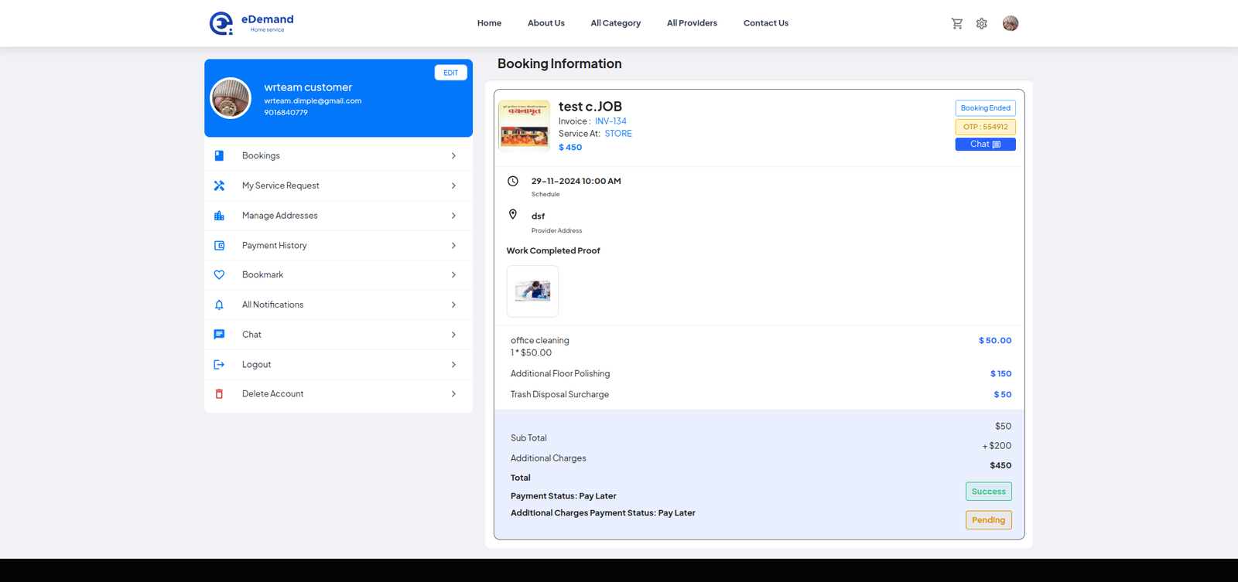Go to All Category menu
This screenshot has height=582, width=1238.
(x=615, y=23)
